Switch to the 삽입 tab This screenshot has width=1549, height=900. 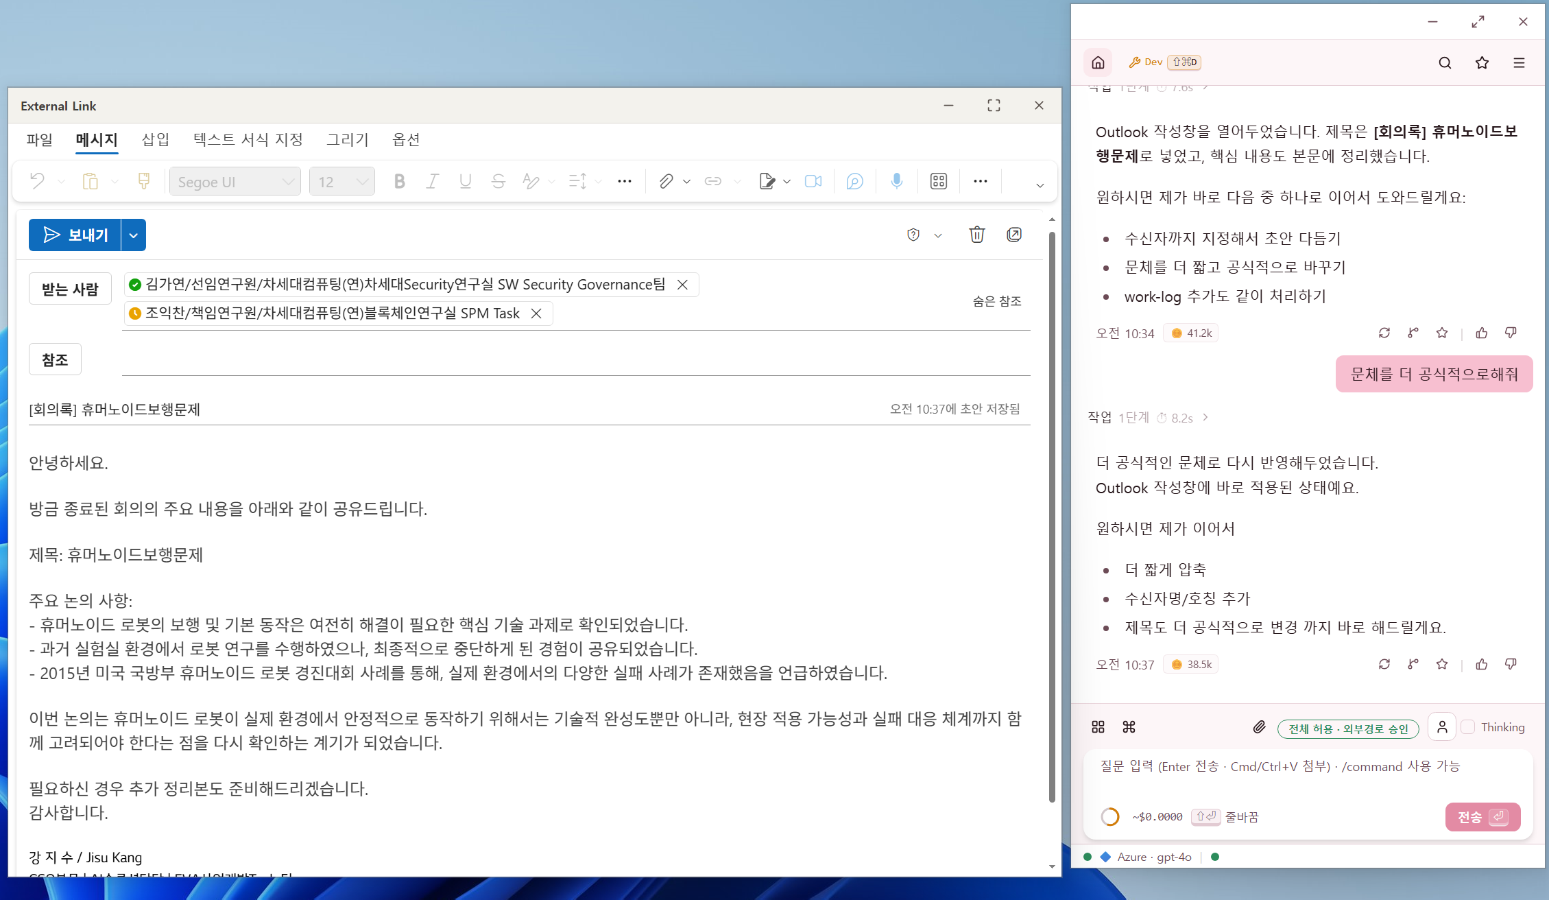pos(156,140)
